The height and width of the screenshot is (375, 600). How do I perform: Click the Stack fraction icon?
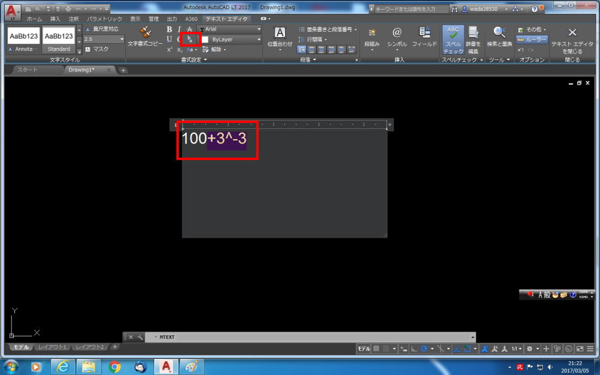coord(190,40)
